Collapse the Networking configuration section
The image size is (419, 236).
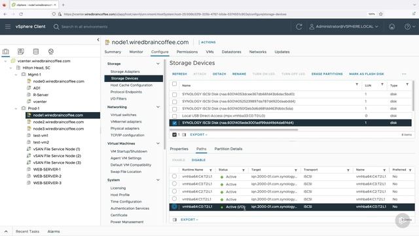tap(158, 107)
